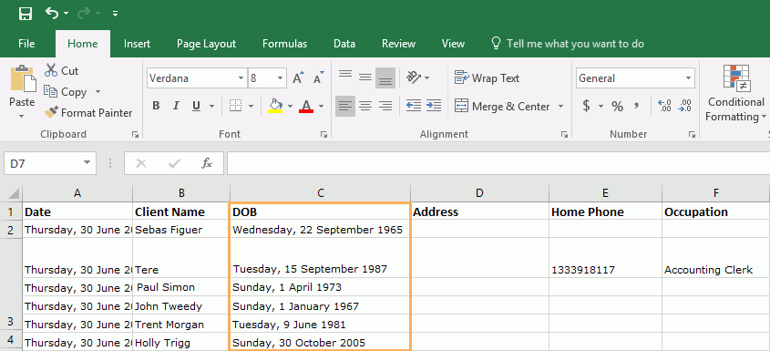Open the Font Color dropdown arrow
770x351 pixels.
321,106
